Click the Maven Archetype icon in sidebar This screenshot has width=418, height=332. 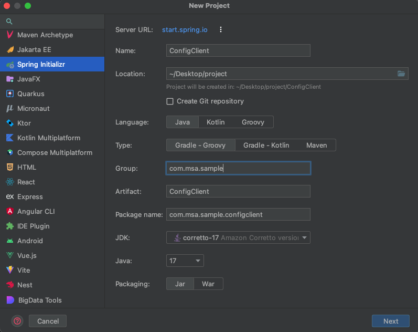coord(10,35)
